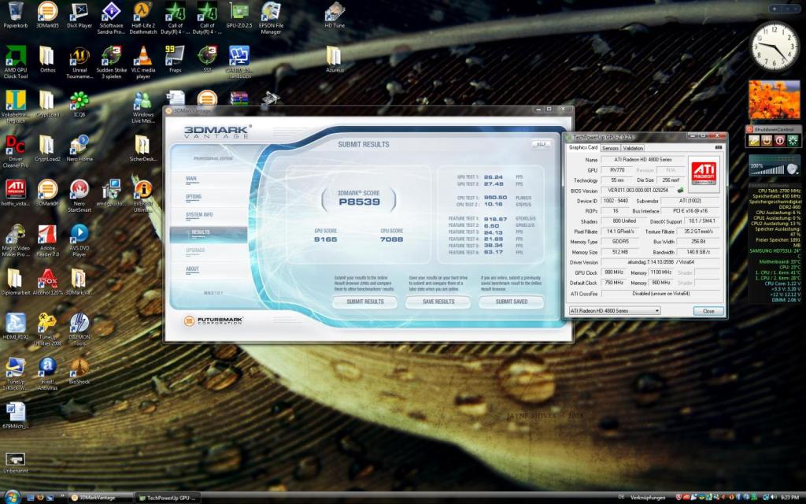Viewport: 806px width, 504px height.
Task: Click the sidebar volume level gadget
Action: [x=774, y=167]
